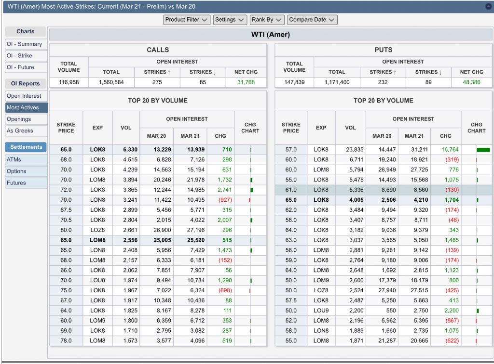Click the large green bar for 57.0 put
This screenshot has height=364, width=494.
pyautogui.click(x=483, y=150)
